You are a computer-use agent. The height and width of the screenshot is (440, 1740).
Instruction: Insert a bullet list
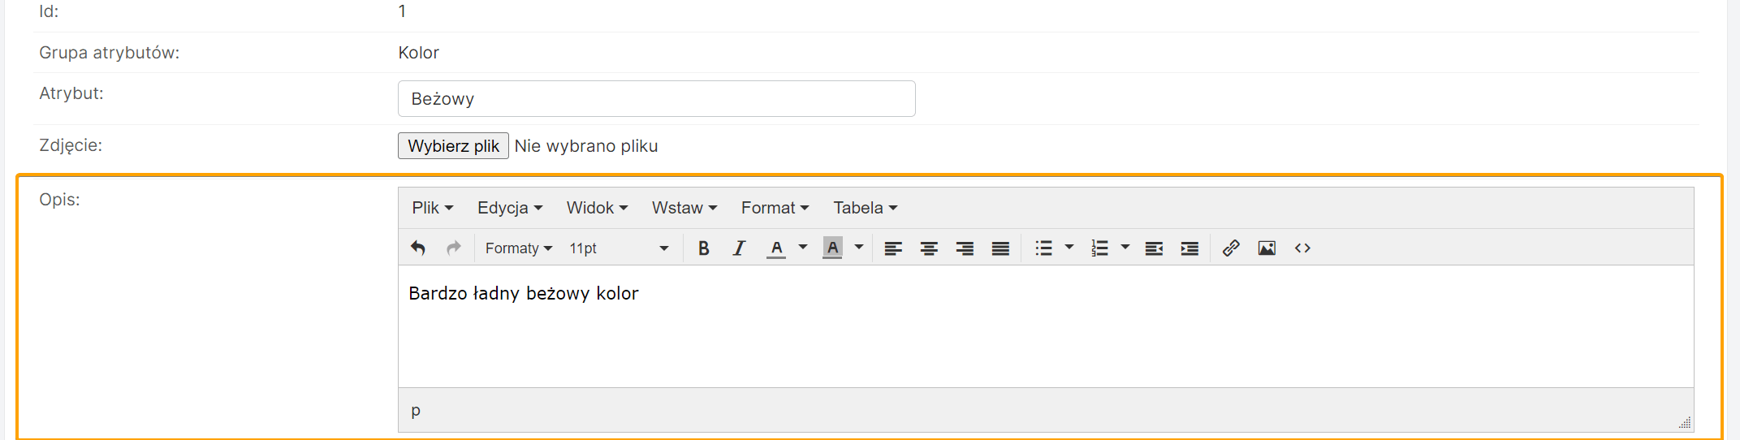(x=1044, y=248)
